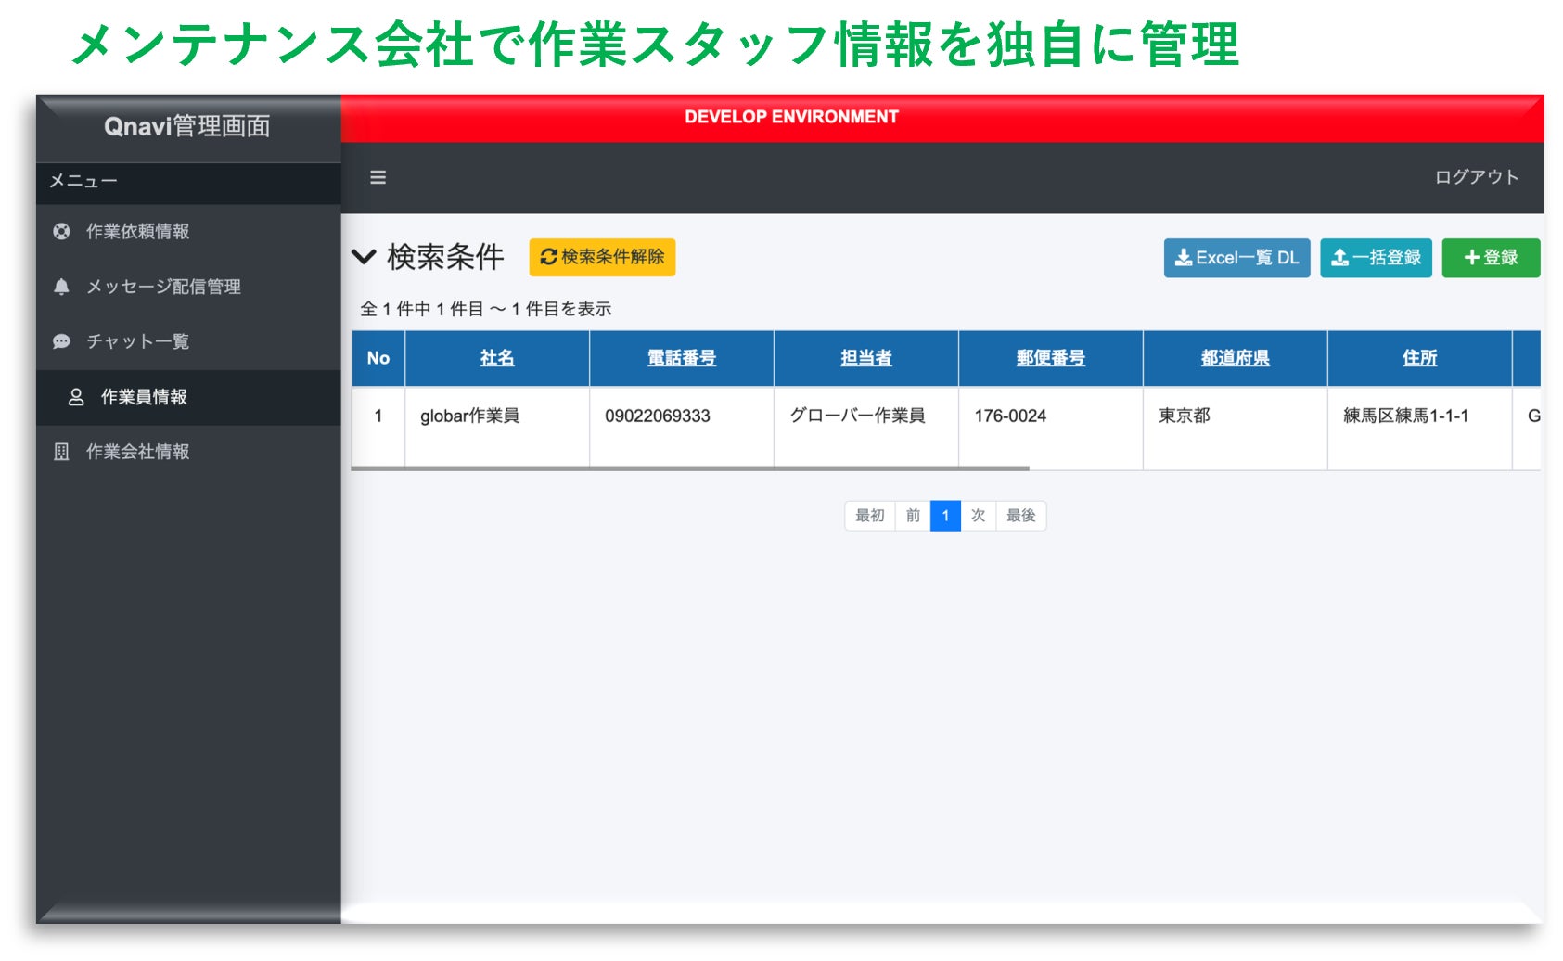Toggle sidebar with hamburger menu icon
Screen dimensions: 1563x961
click(378, 177)
